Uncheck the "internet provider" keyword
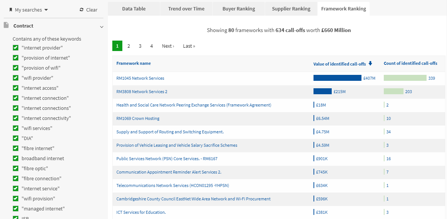447x219 pixels. 16,48
